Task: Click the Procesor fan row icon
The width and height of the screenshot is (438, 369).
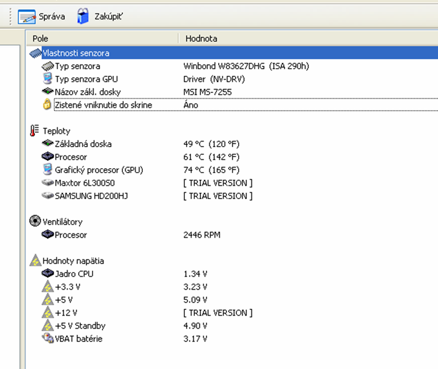Action: 48,234
